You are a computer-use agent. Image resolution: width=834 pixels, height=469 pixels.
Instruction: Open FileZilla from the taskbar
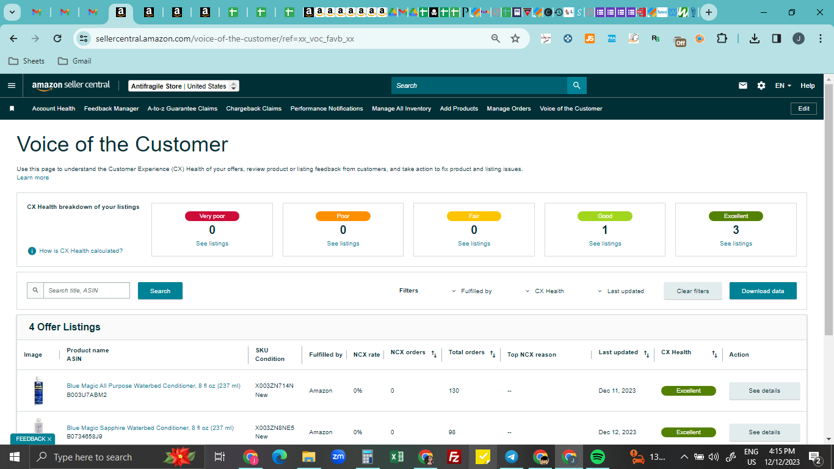coord(454,457)
